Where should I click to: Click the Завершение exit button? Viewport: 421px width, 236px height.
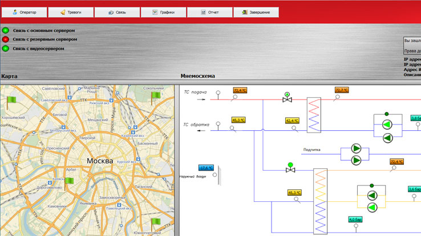256,13
